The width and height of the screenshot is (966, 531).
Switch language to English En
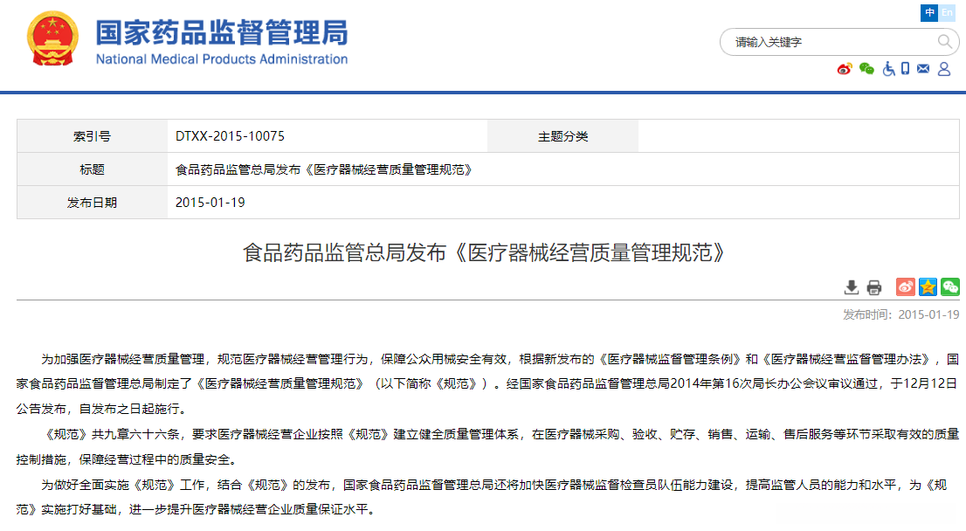(x=947, y=12)
